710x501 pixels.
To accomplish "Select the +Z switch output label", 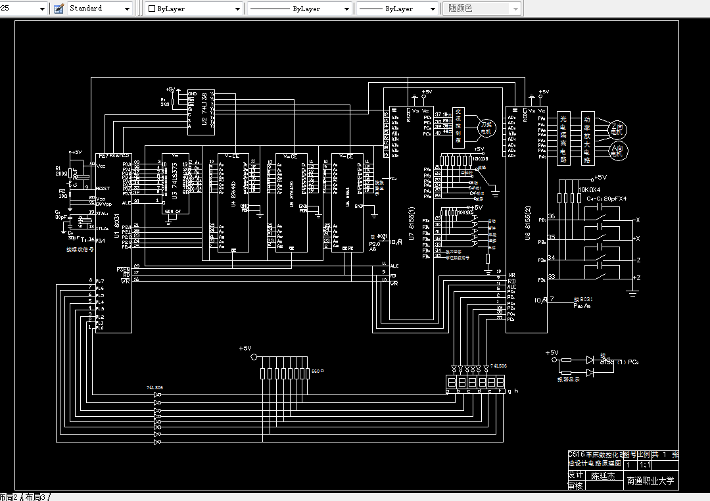I will tap(636, 278).
